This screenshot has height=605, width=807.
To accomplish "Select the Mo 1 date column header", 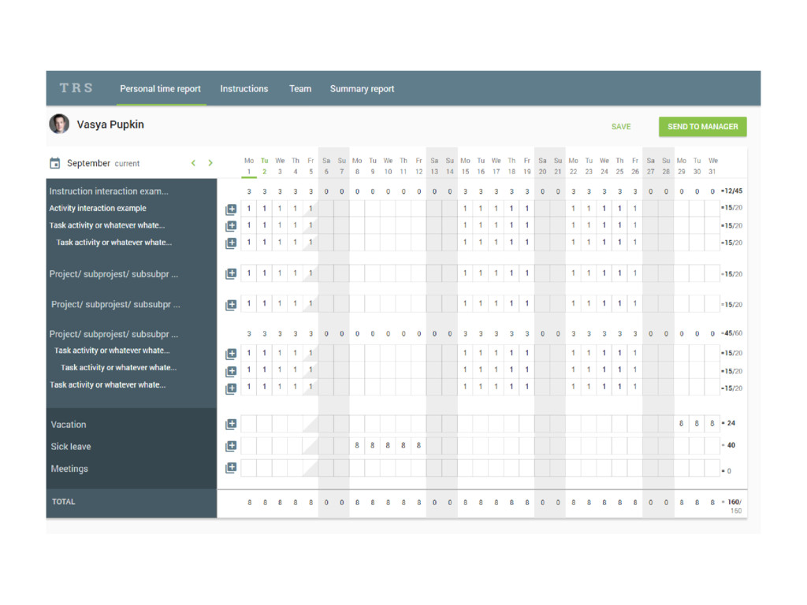I will pos(249,166).
